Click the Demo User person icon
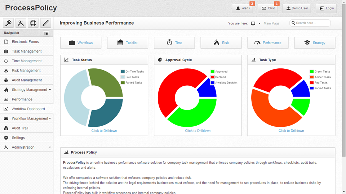 pyautogui.click(x=288, y=8)
